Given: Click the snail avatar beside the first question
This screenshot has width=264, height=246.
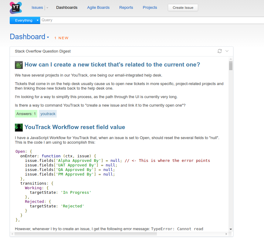Looking at the screenshot, I should 19,65.
